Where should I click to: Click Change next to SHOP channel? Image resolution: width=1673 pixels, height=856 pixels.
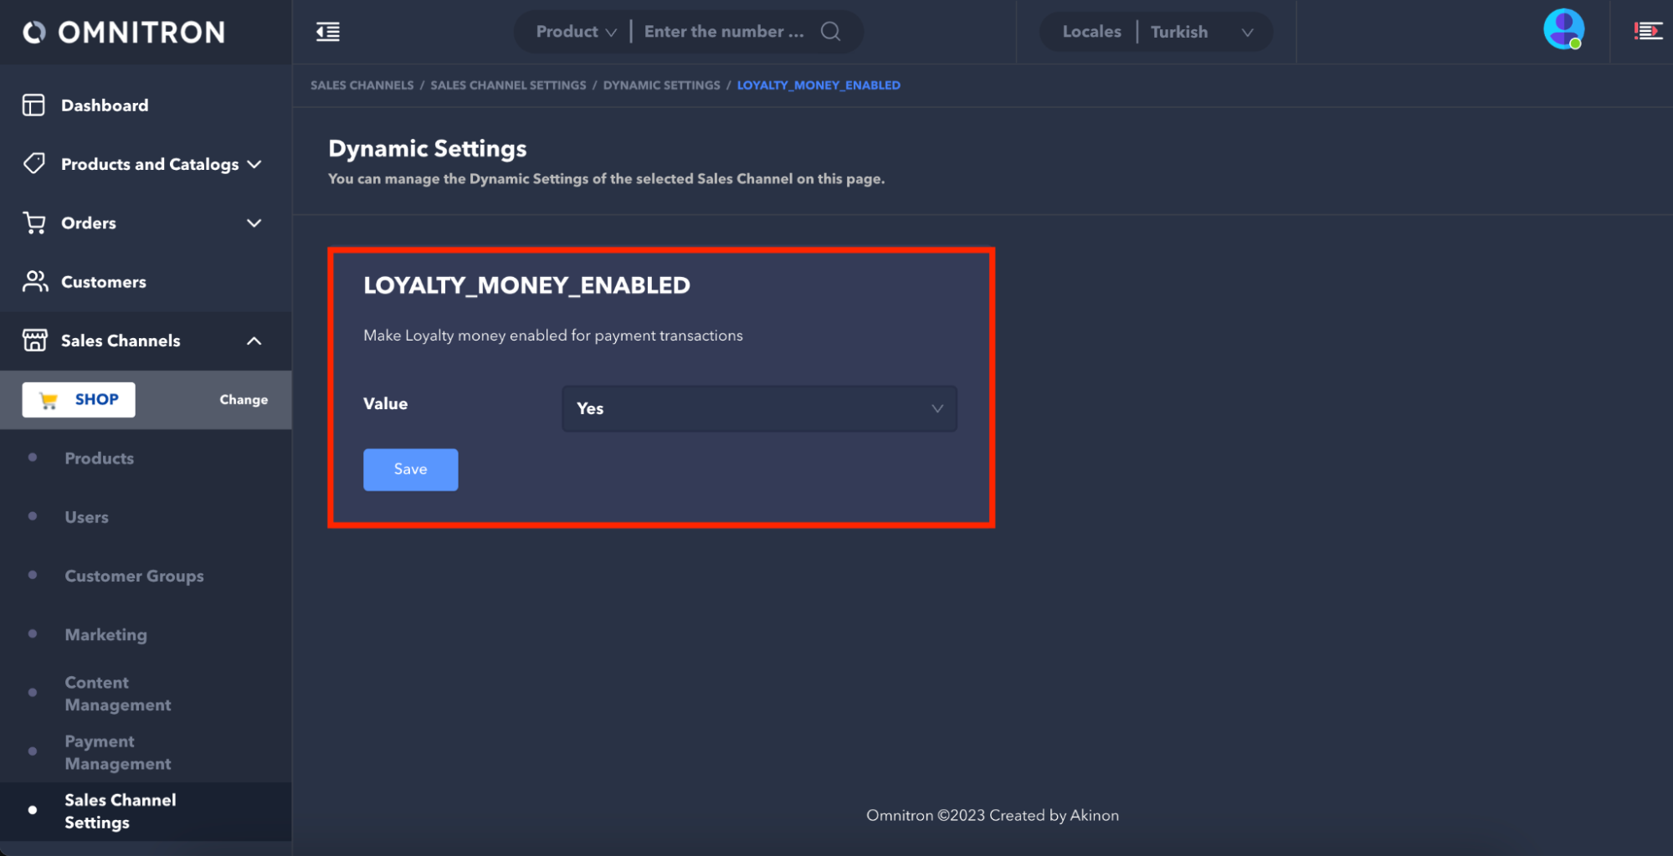click(244, 400)
